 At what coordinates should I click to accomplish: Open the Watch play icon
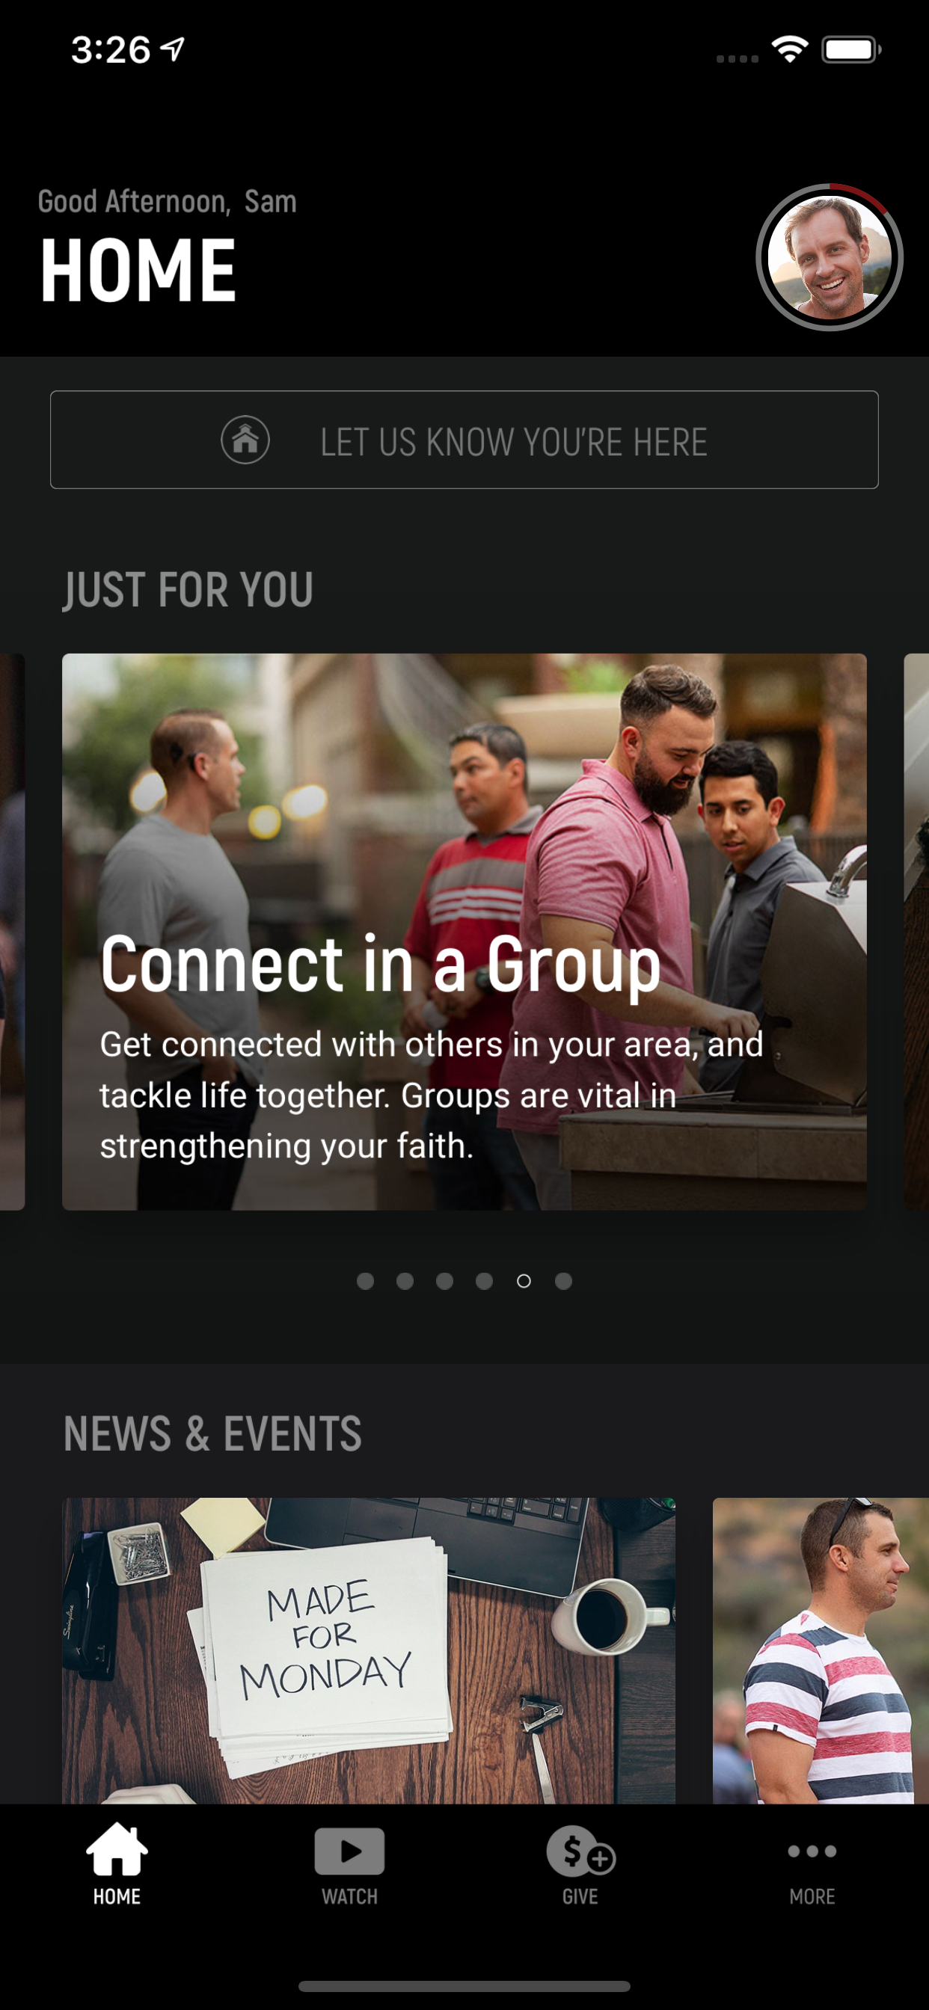349,1850
